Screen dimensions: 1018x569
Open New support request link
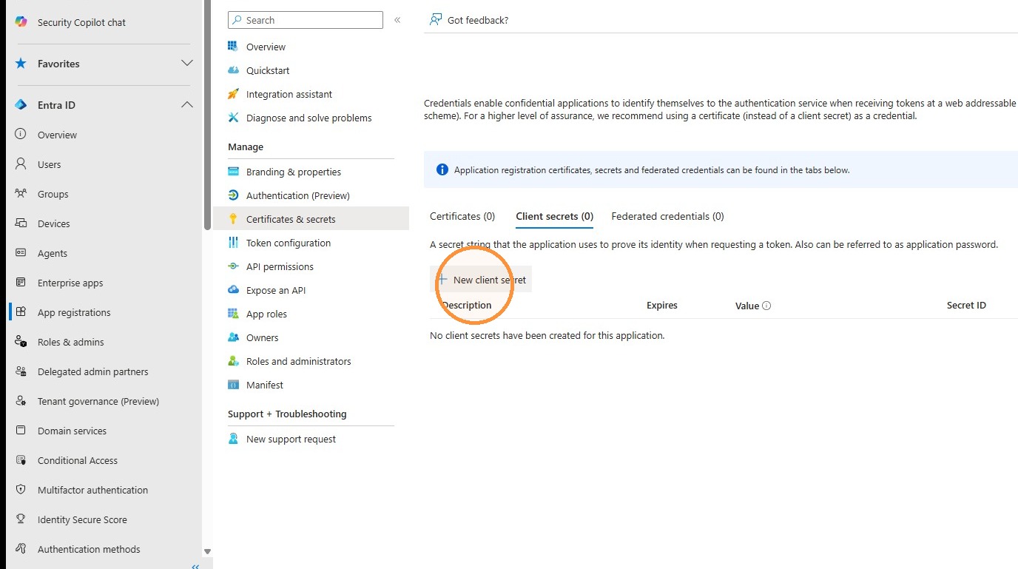click(291, 439)
